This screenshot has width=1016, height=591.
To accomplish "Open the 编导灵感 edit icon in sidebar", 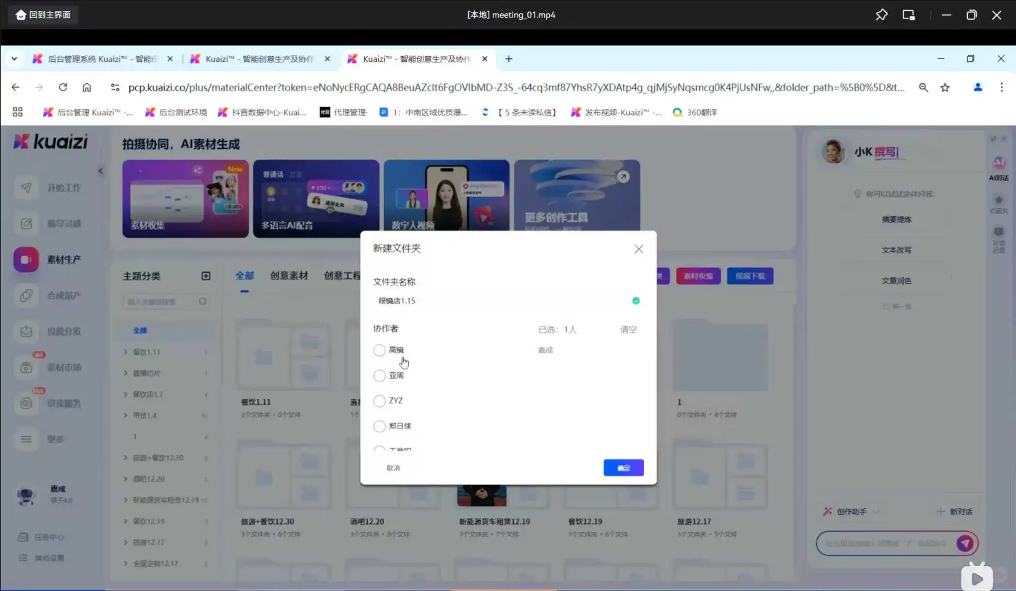I will pyautogui.click(x=26, y=223).
